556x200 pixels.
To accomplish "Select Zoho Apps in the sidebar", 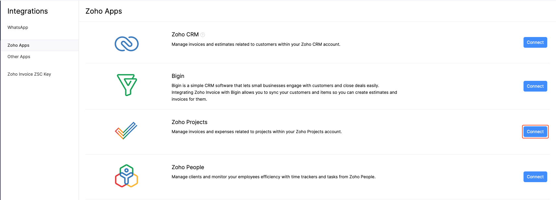I will pyautogui.click(x=19, y=45).
